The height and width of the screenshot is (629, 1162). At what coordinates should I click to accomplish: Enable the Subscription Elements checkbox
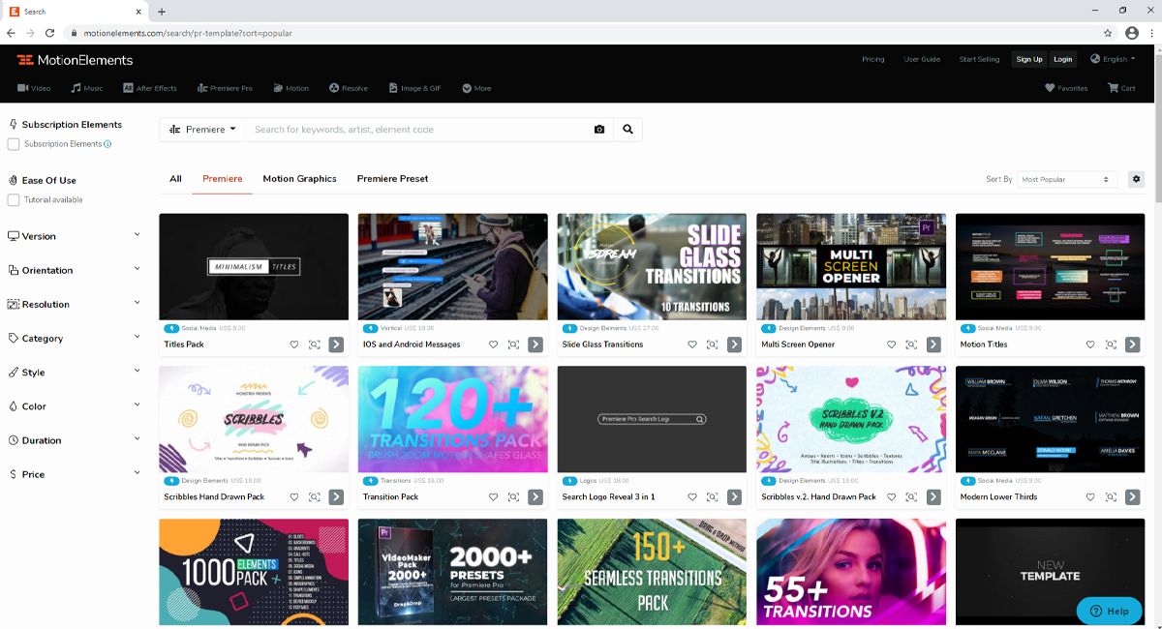[14, 144]
